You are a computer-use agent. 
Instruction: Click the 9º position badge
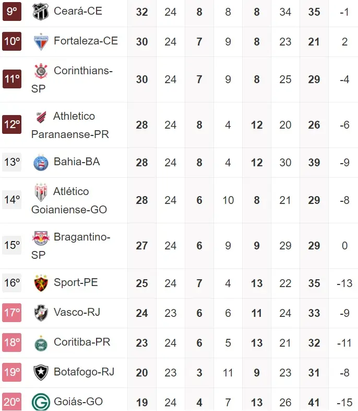point(12,12)
